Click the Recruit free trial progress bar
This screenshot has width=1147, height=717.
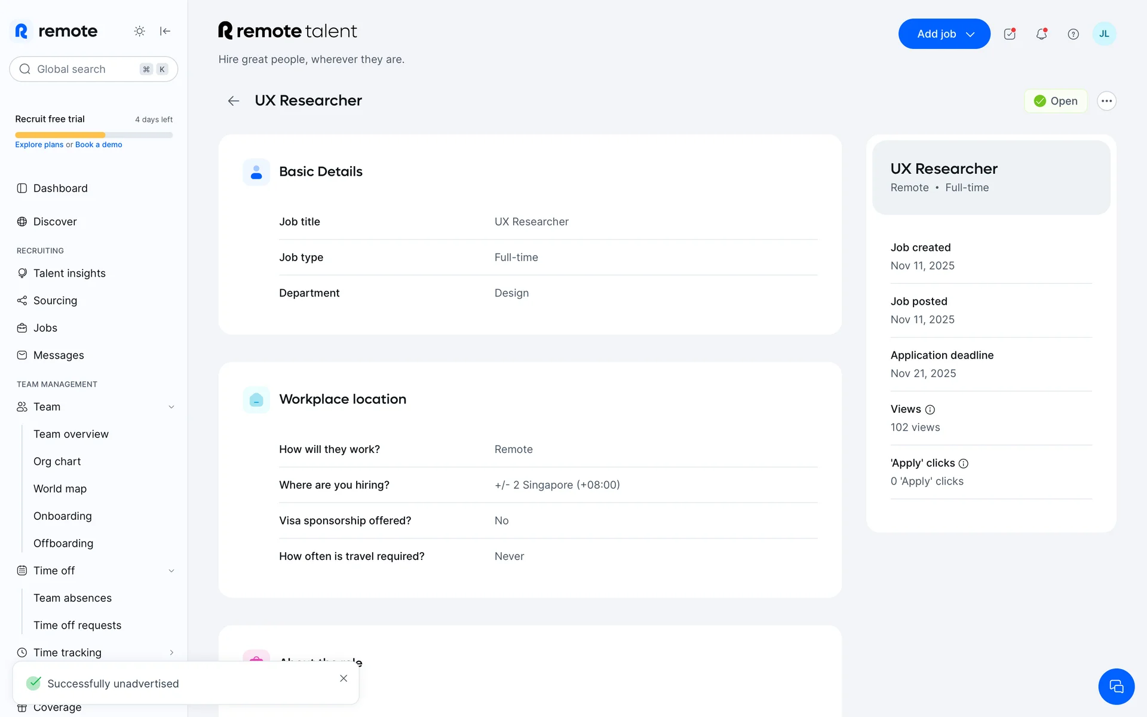(x=94, y=135)
